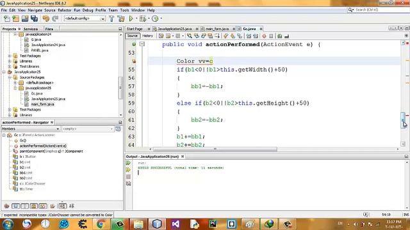410x230 pixels.
Task: Toggle Show Inner Classes filter in Navigator
Action: (43, 206)
